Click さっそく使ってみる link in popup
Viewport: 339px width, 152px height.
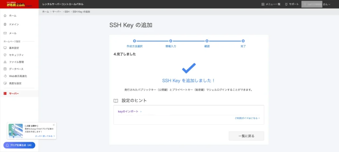point(45,136)
